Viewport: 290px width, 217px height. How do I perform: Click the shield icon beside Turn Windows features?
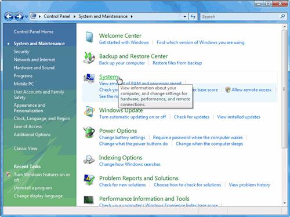coord(9,175)
